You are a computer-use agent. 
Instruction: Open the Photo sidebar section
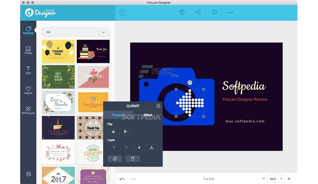[28, 50]
